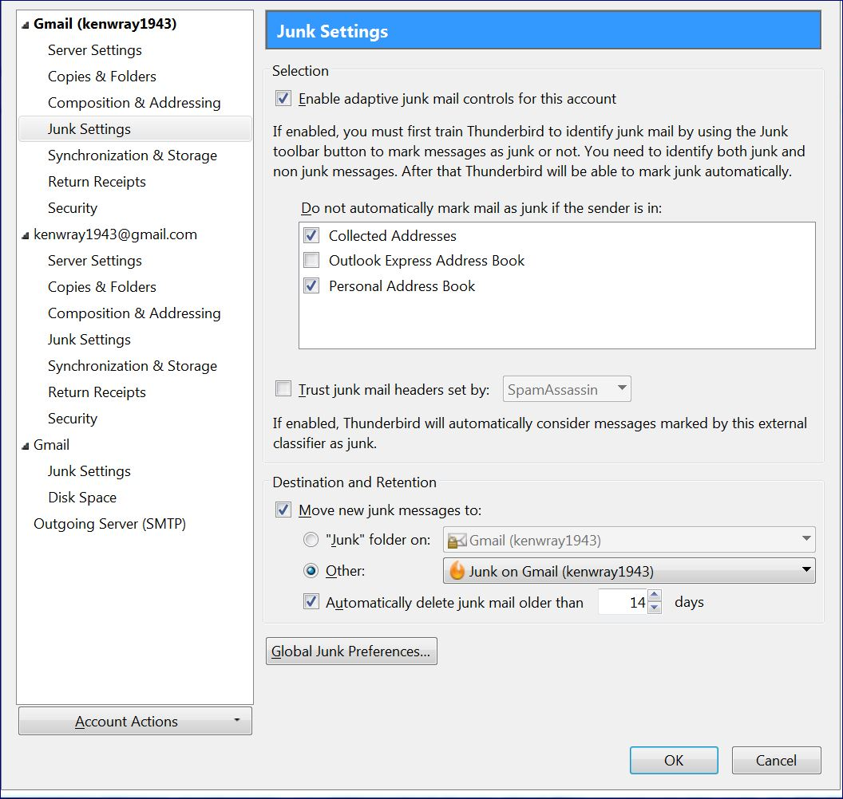This screenshot has height=799, width=843.
Task: Select the highlighted Junk Settings item
Action: click(x=135, y=129)
